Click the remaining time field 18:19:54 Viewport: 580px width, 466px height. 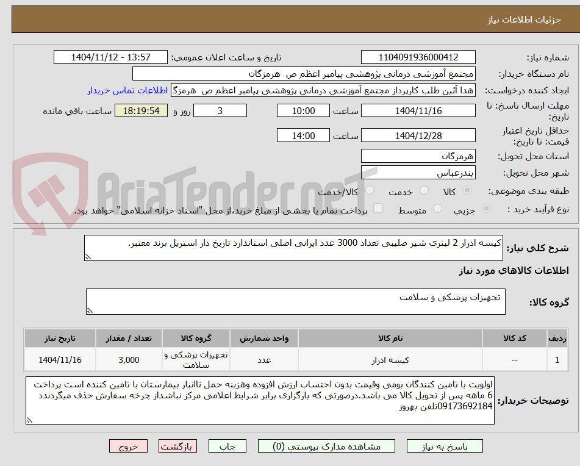coord(141,110)
